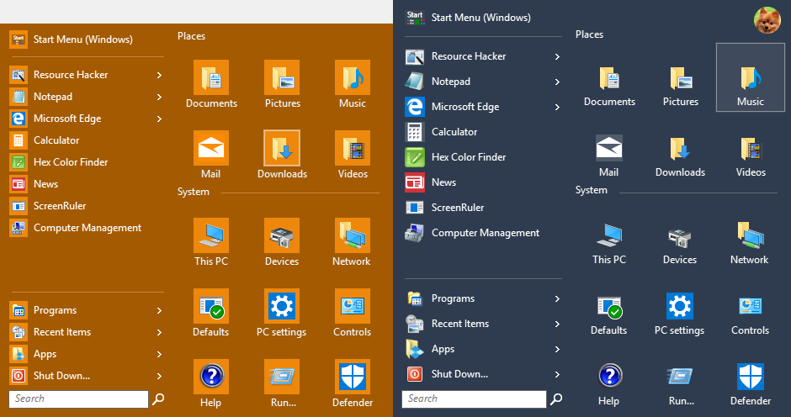Screen dimensions: 791x417
Task: Open highlighted Downloads in orange menu
Action: (282, 155)
